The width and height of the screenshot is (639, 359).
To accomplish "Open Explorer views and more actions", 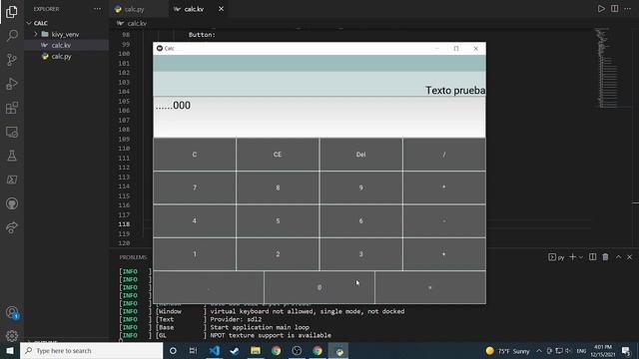I will click(x=97, y=9).
